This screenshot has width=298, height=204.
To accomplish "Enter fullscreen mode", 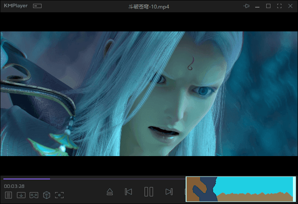I will [x=279, y=6].
